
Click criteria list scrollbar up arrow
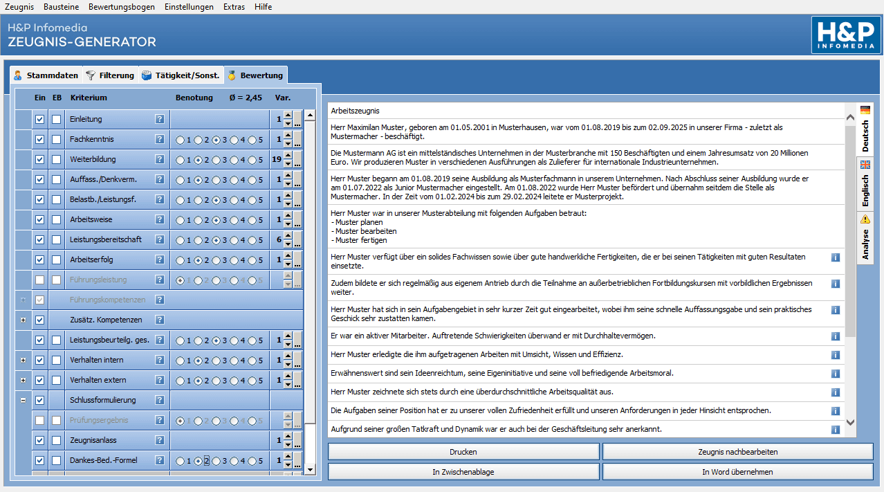(x=310, y=115)
